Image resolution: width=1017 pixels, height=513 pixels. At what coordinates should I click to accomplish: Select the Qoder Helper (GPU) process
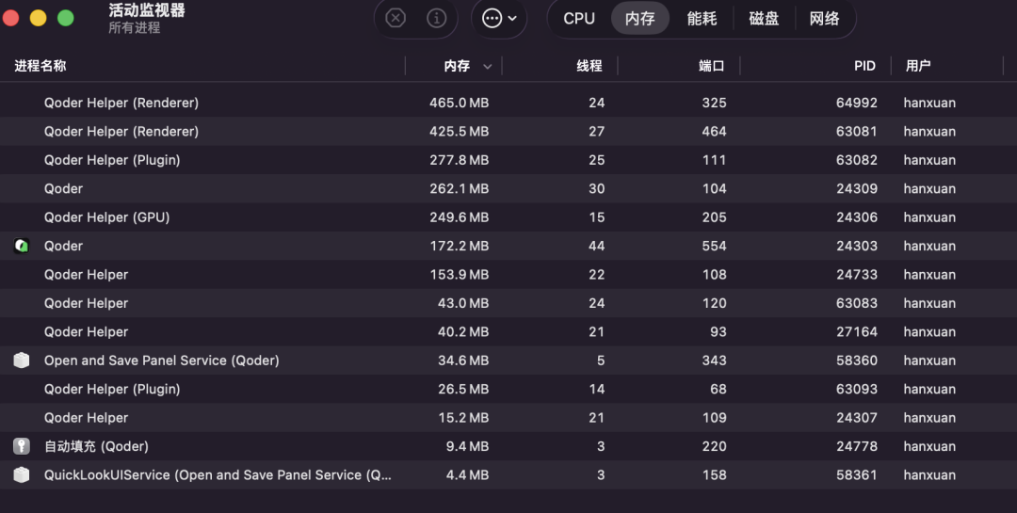[x=508, y=217]
